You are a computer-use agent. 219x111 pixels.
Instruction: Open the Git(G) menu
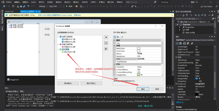tap(33, 2)
